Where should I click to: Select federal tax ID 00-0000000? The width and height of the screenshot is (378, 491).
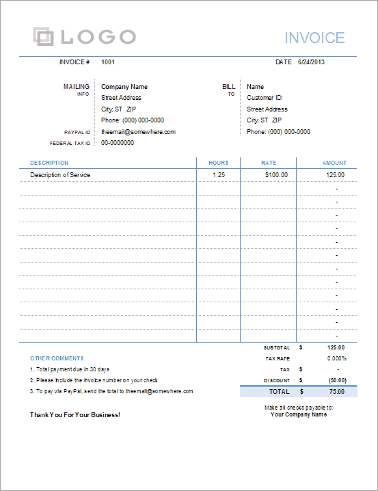click(118, 143)
